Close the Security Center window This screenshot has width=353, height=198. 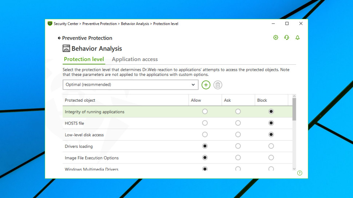click(x=301, y=24)
